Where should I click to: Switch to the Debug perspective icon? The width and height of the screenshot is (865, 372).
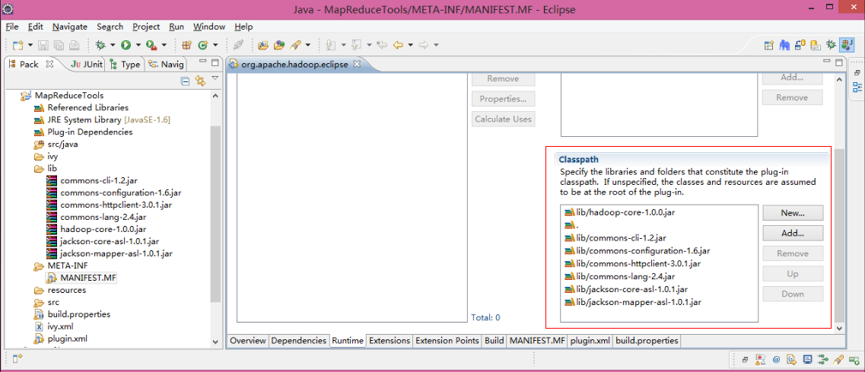(x=831, y=45)
